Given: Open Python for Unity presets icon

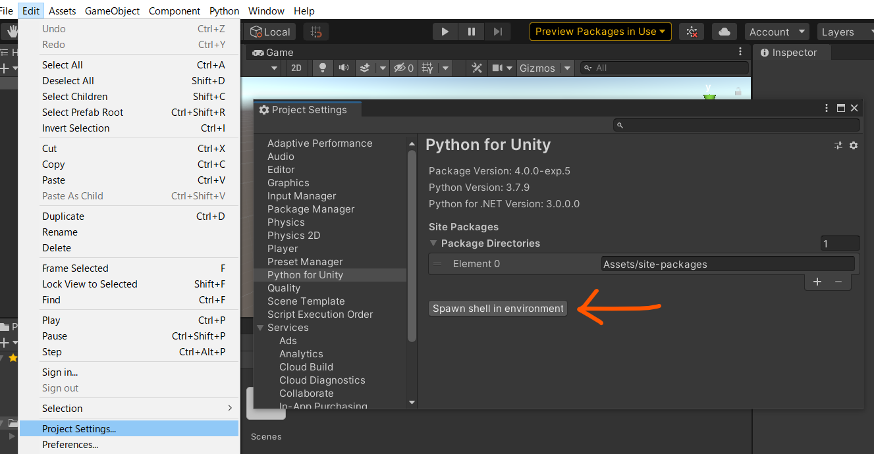Looking at the screenshot, I should 838,145.
